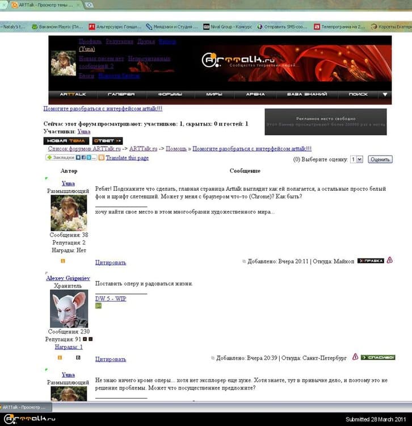Click the topic title link above viewers list
Viewport: 412px width, 426px height.
[x=103, y=108]
